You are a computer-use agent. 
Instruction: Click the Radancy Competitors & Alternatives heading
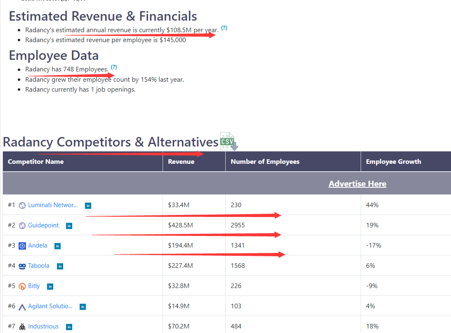pos(111,142)
